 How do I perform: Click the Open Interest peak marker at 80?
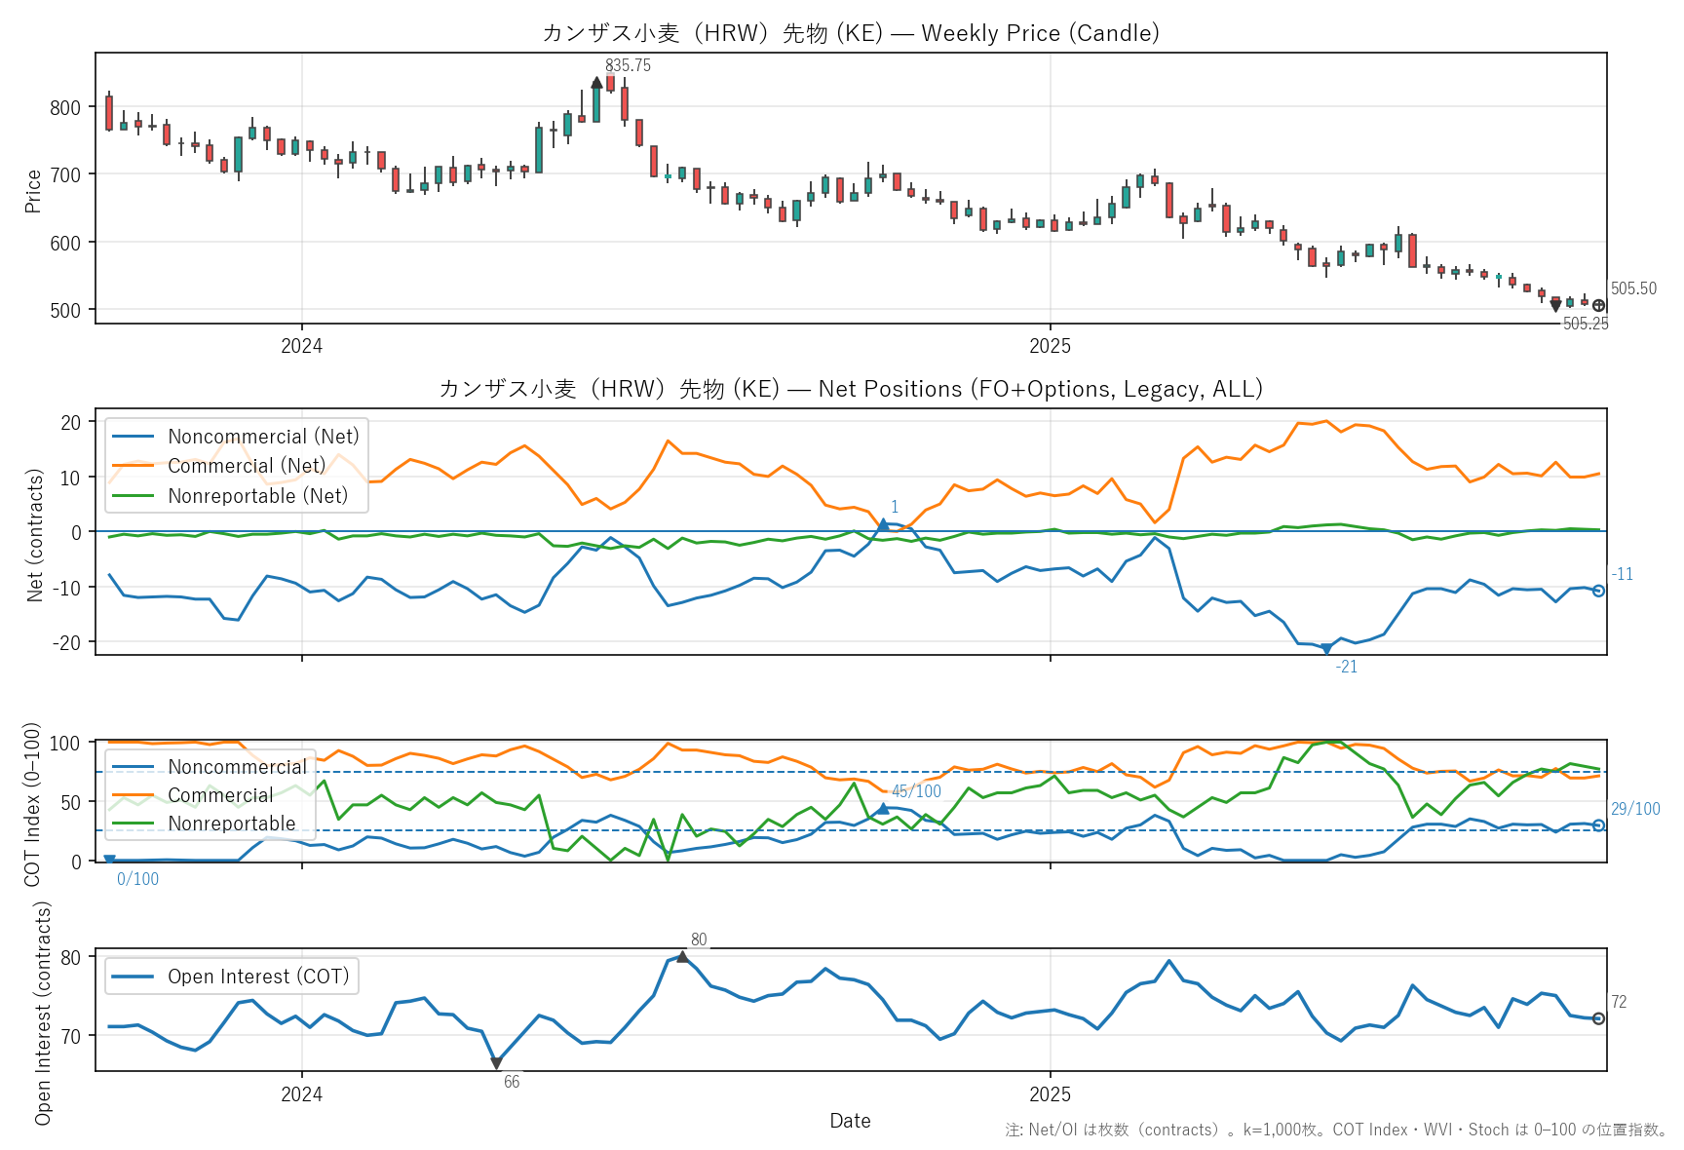682,957
